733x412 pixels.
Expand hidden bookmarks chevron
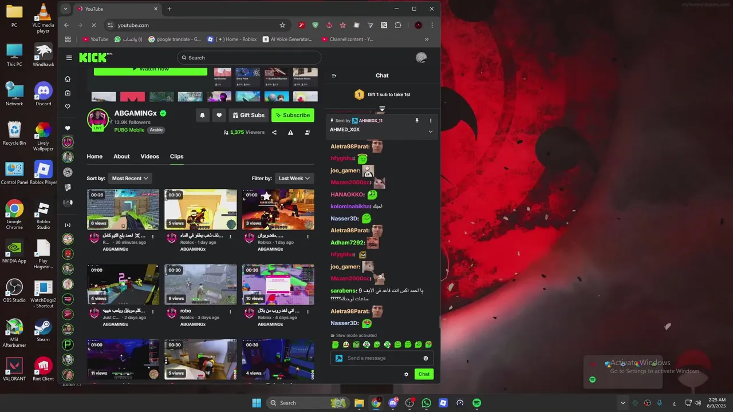pos(427,39)
